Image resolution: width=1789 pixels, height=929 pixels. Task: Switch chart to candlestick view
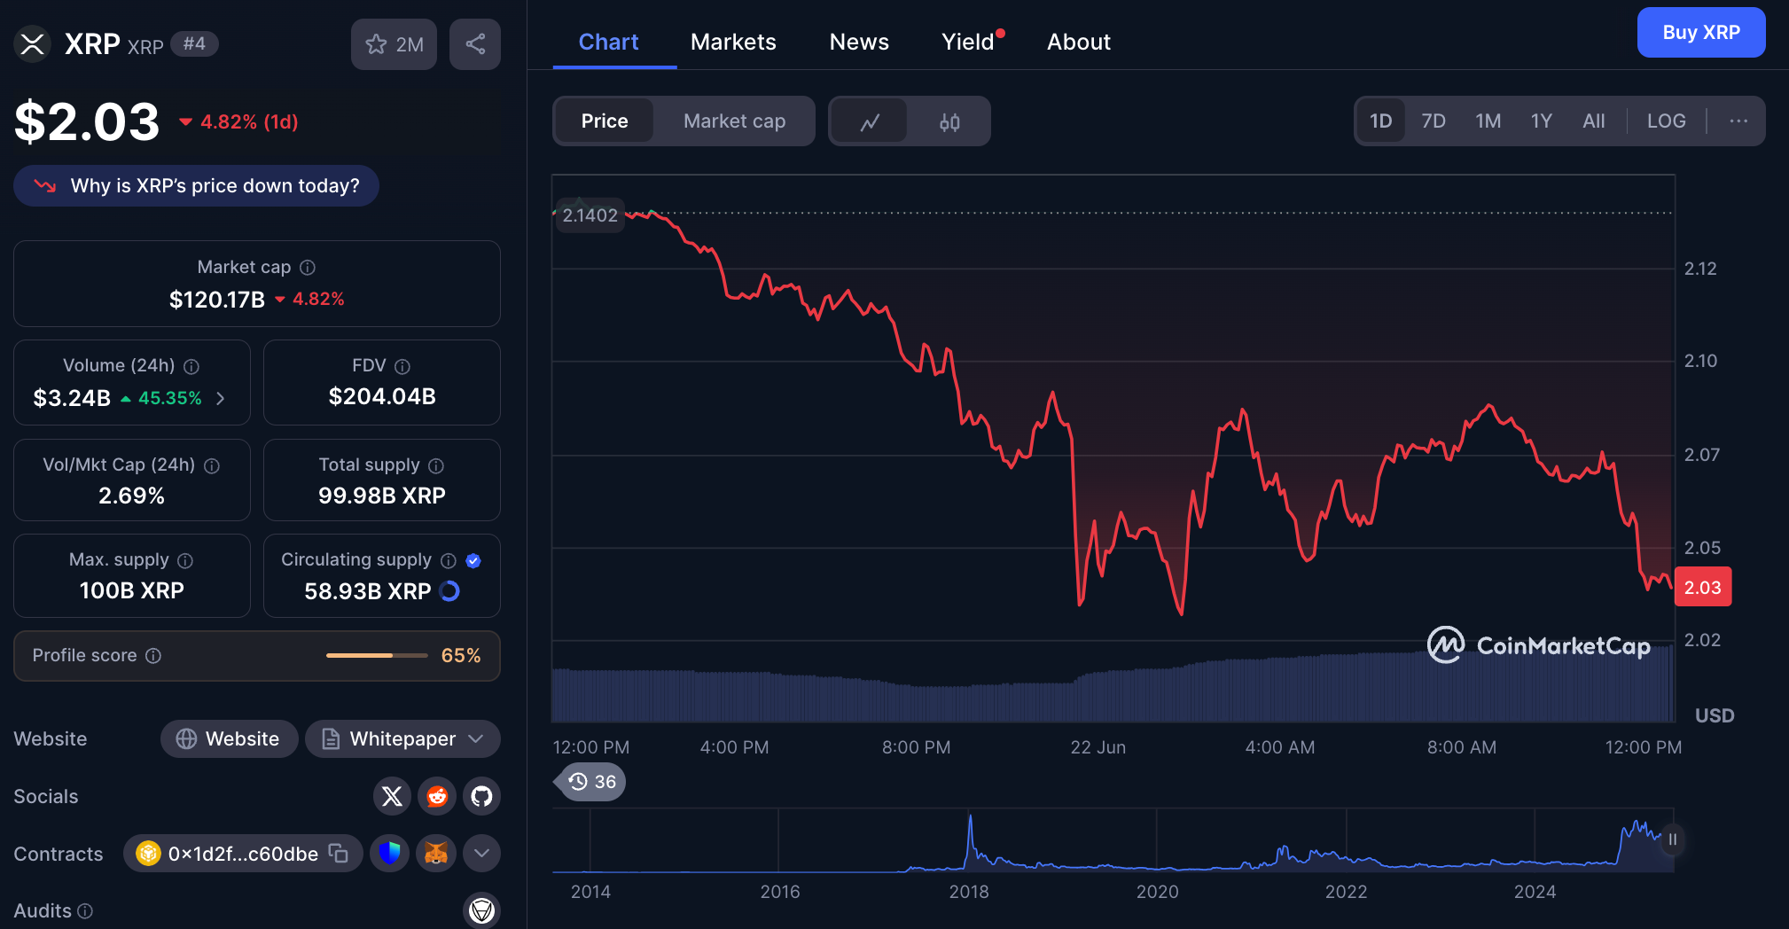pos(949,121)
